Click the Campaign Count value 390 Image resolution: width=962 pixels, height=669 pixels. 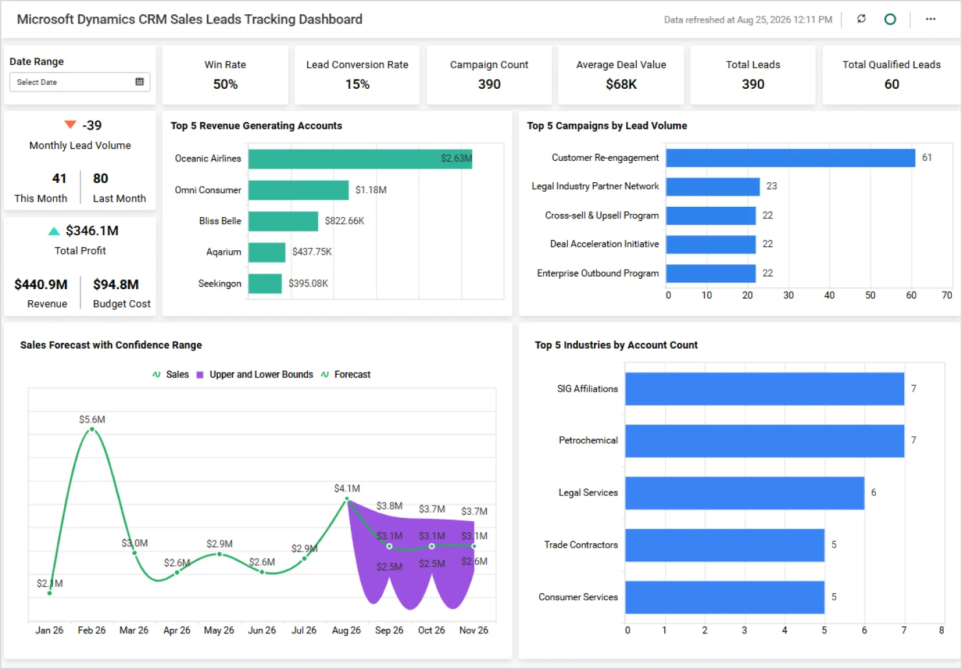point(489,84)
